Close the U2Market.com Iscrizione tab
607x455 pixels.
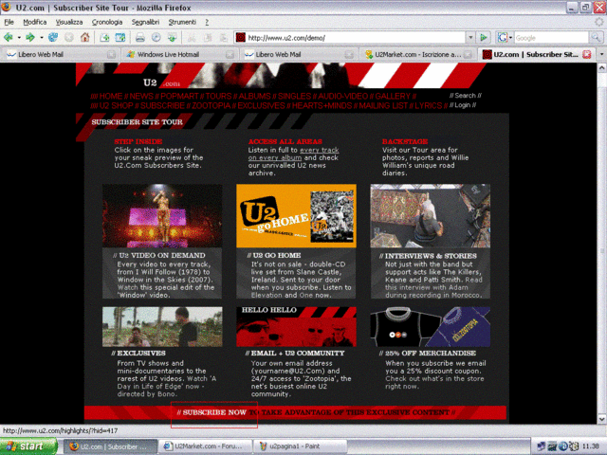pyautogui.click(x=468, y=55)
